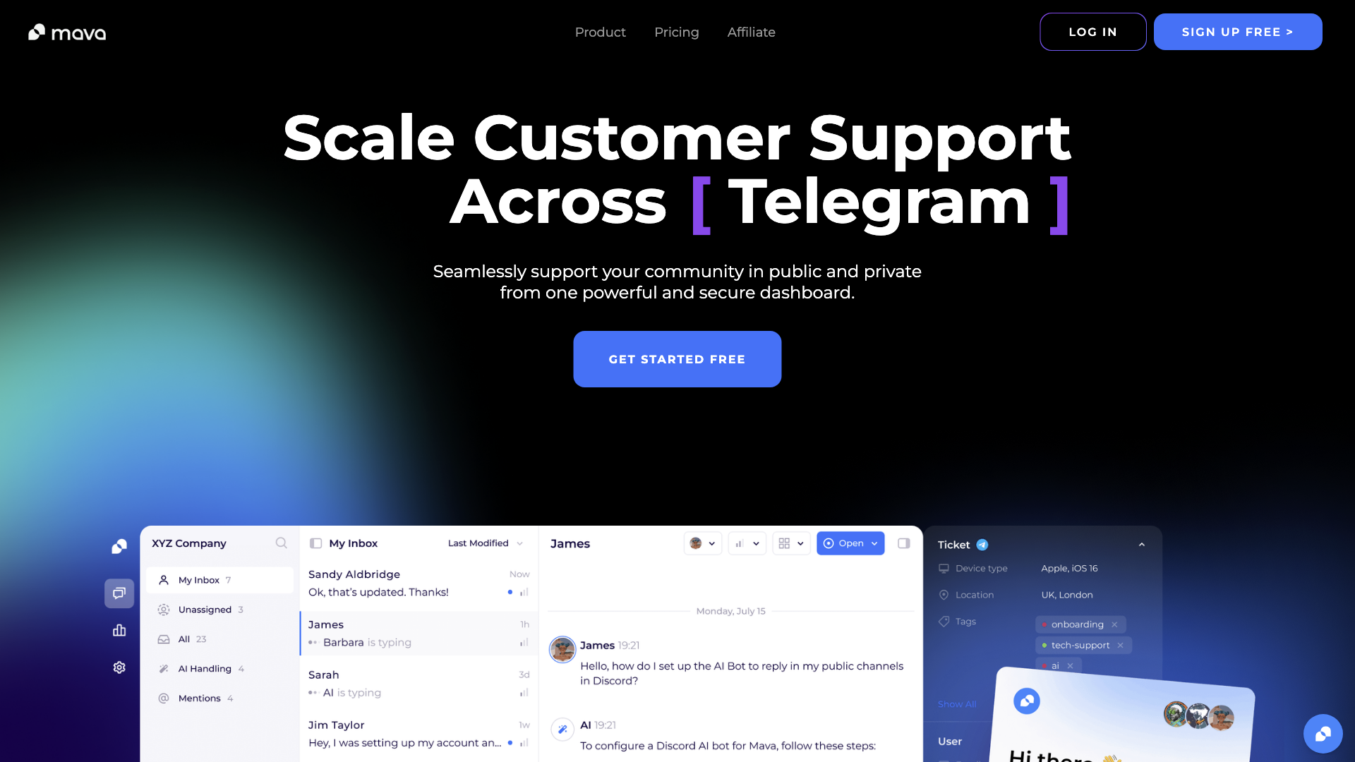Viewport: 1355px width, 762px height.
Task: Open the settings gear icon sidebar
Action: [119, 667]
